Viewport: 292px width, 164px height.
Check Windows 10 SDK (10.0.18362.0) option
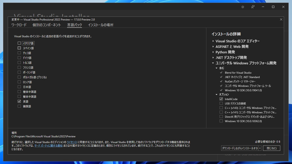tap(221, 121)
